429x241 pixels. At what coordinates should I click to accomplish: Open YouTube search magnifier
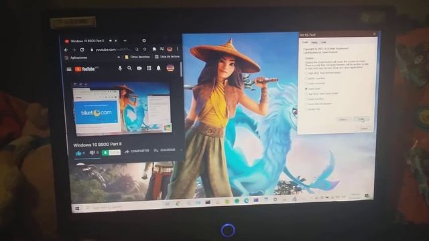coord(129,68)
